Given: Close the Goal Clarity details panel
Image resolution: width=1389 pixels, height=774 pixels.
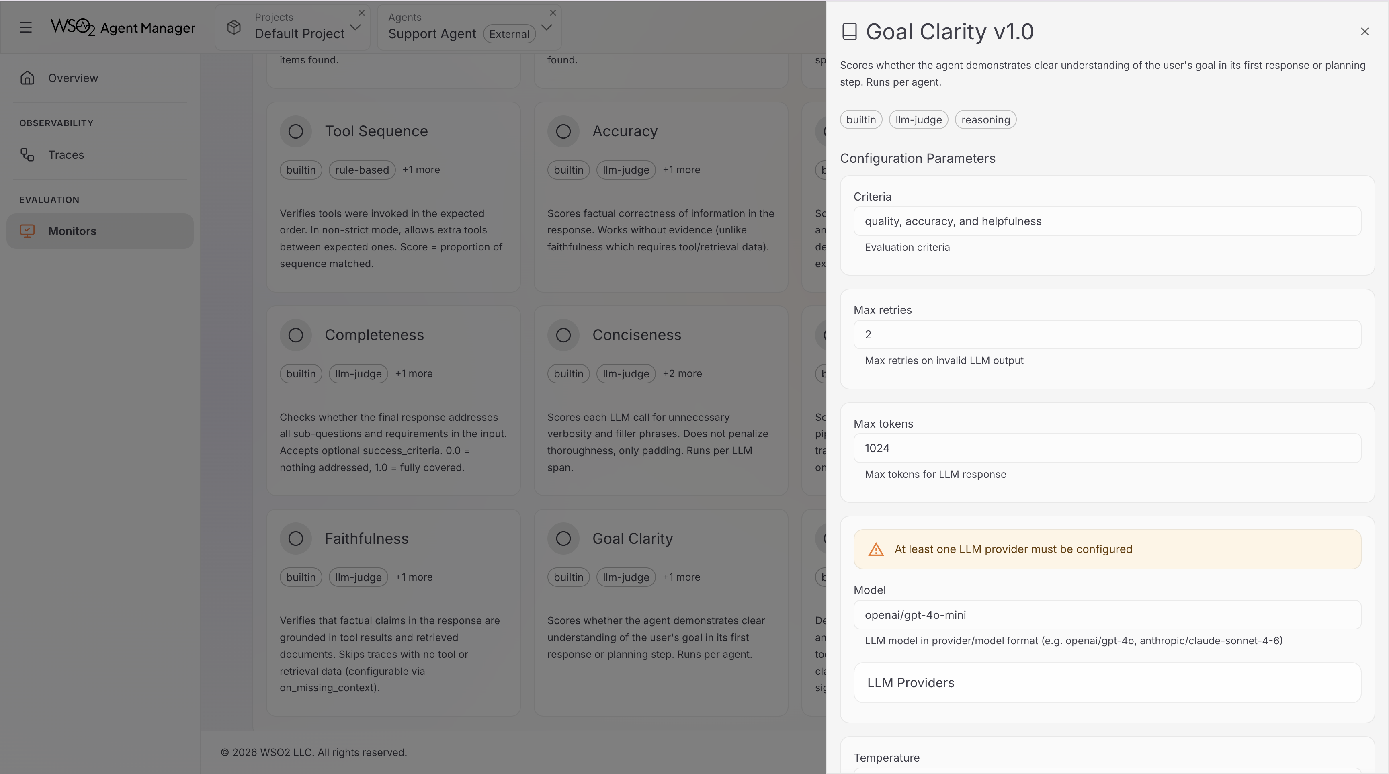Looking at the screenshot, I should (1365, 31).
